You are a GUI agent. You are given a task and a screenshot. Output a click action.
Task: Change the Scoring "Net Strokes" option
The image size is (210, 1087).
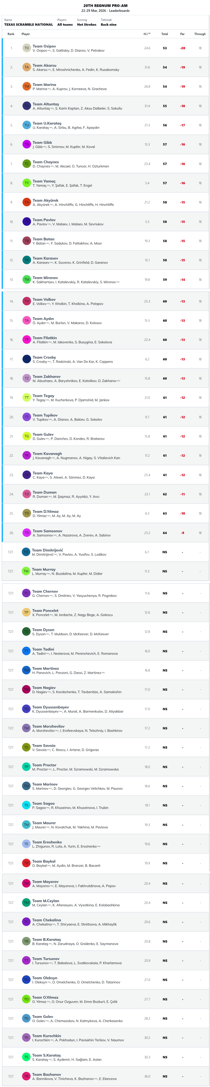[86, 24]
